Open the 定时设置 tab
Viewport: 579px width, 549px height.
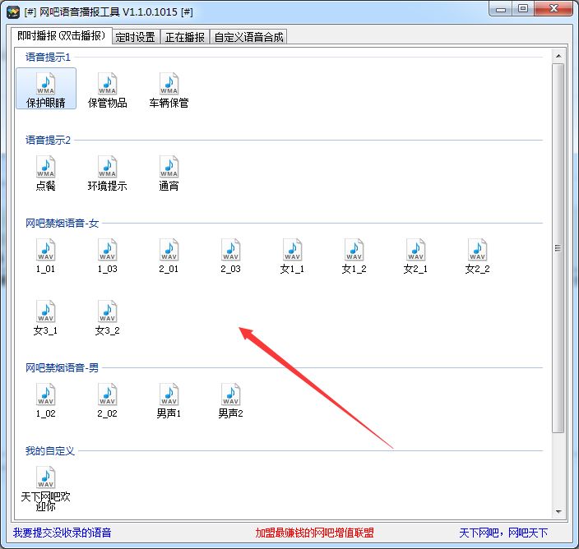point(135,37)
